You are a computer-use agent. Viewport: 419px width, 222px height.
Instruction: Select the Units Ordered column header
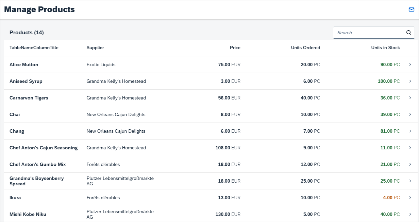(305, 48)
